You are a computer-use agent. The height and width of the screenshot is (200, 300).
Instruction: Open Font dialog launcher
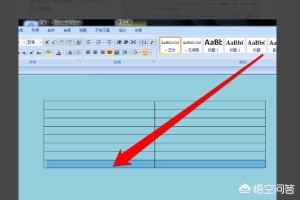(80, 61)
